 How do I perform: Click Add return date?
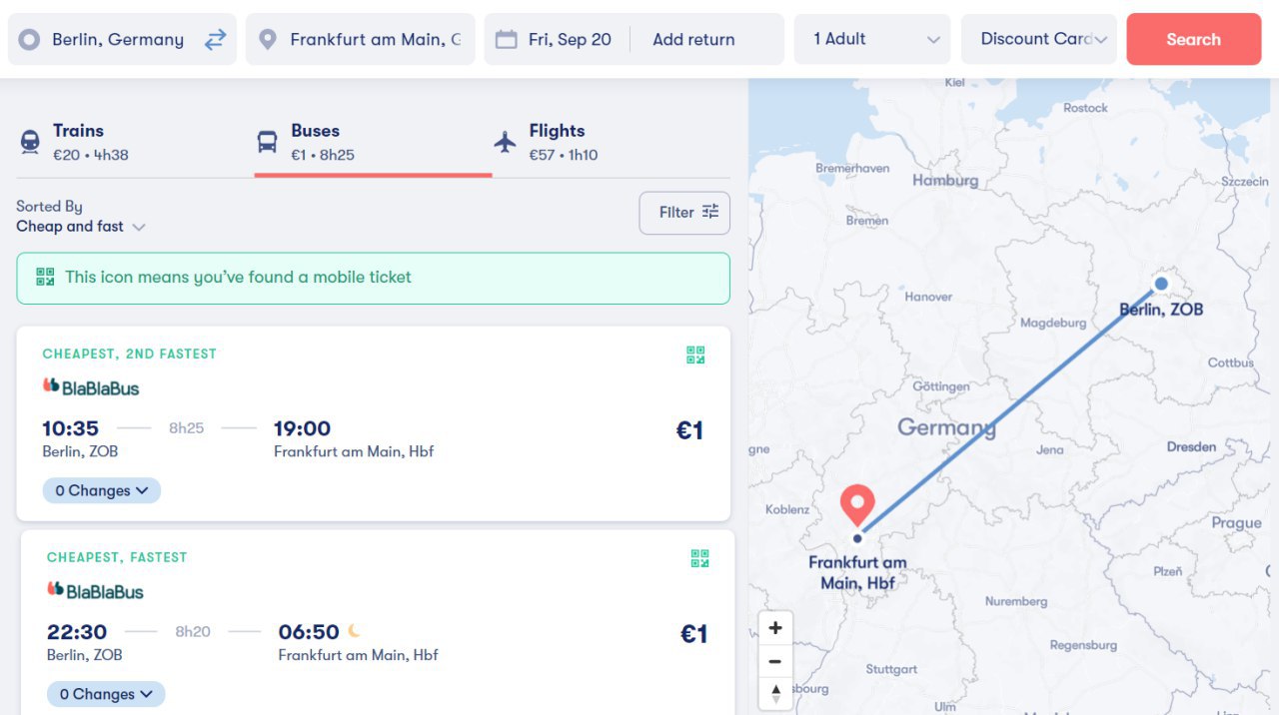[x=693, y=40]
